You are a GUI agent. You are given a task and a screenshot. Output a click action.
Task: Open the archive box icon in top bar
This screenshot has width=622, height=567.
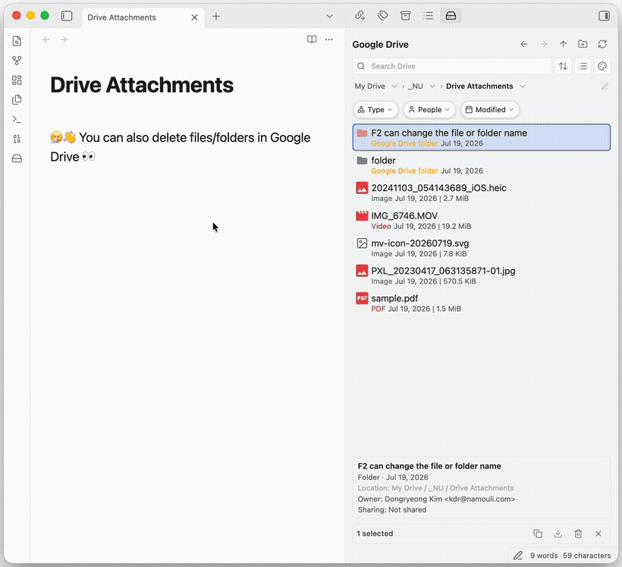click(x=405, y=16)
